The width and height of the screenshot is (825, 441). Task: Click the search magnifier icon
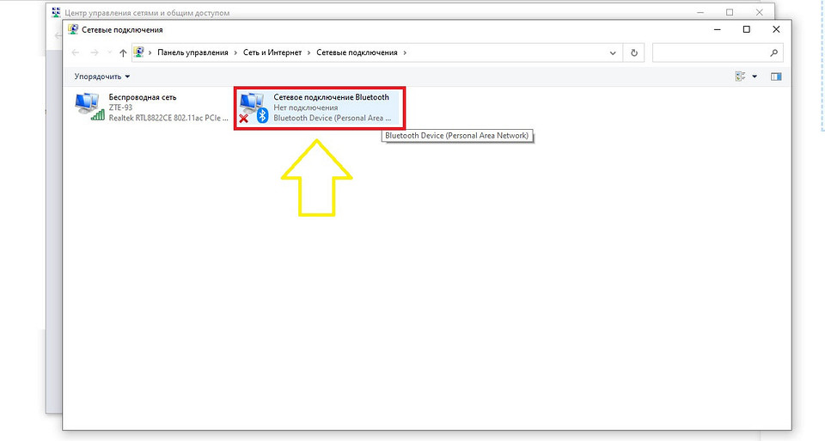pos(774,52)
